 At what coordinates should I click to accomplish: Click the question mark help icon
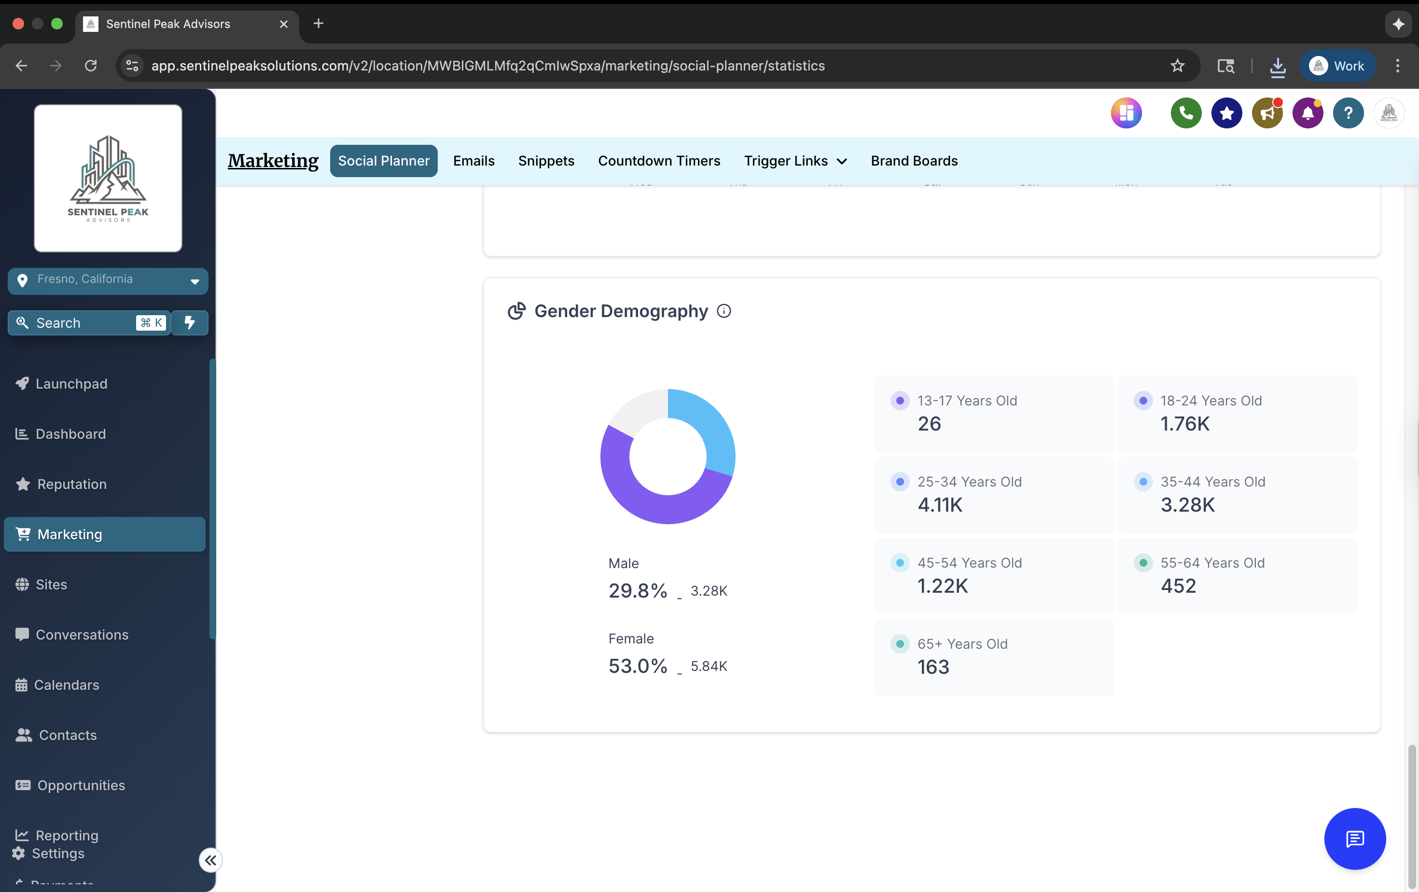click(1348, 113)
